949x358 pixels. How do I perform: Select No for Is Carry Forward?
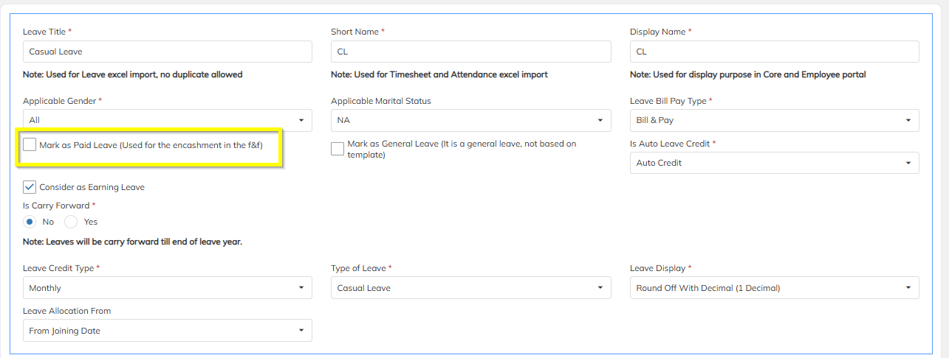[x=30, y=222]
